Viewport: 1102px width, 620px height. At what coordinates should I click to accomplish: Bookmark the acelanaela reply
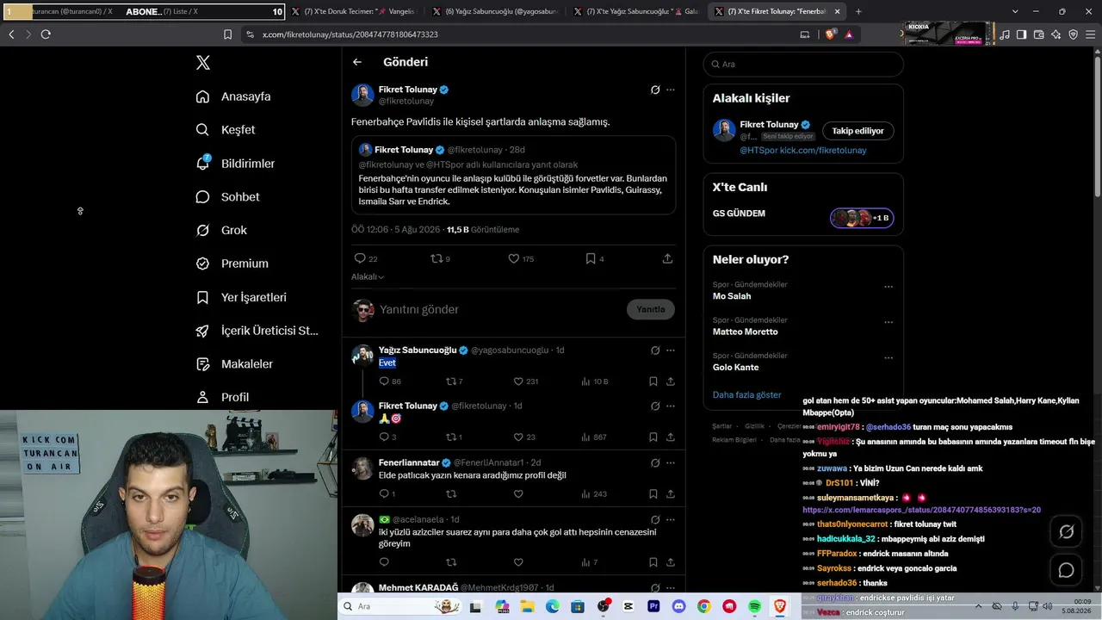pyautogui.click(x=653, y=562)
